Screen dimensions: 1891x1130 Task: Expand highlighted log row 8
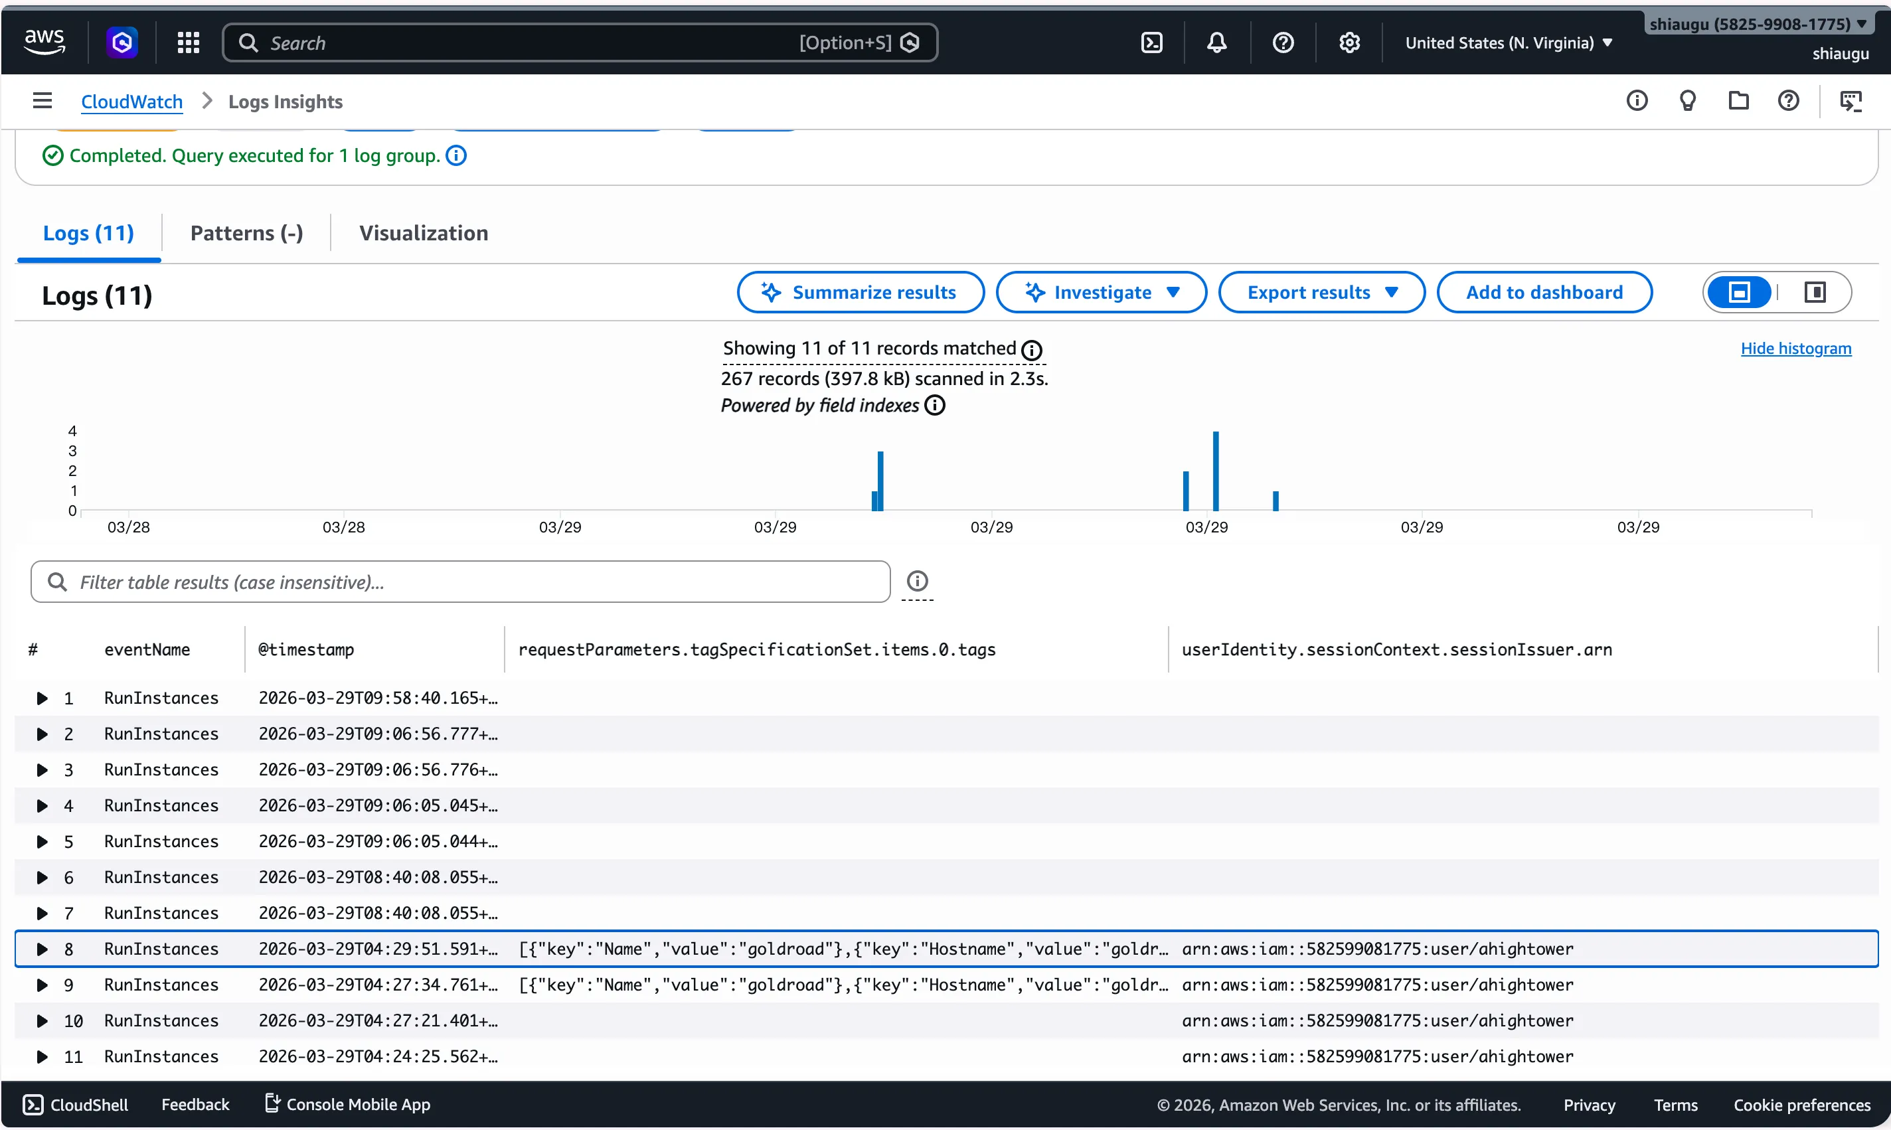[42, 949]
